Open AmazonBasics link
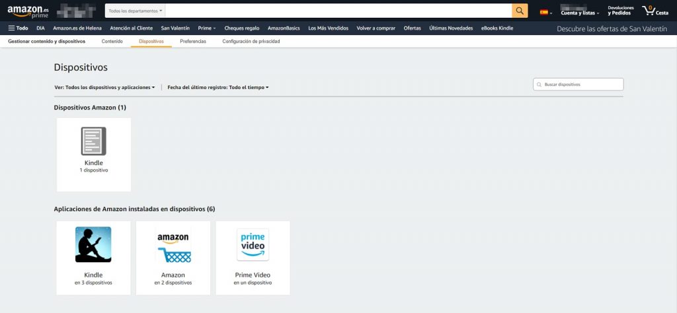677x313 pixels. click(x=284, y=28)
